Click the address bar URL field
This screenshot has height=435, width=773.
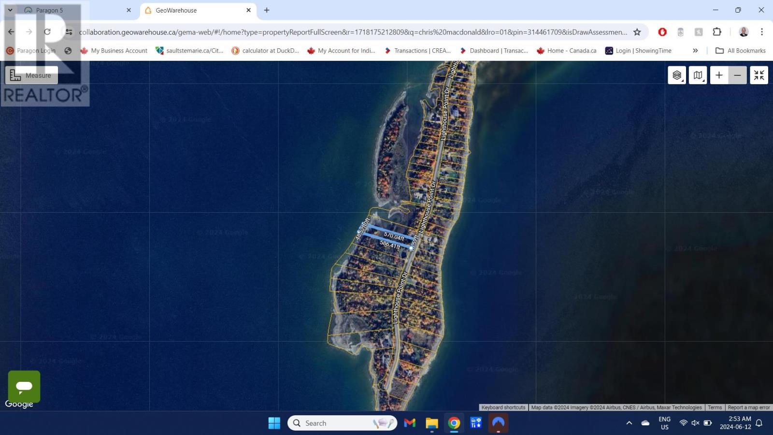353,32
